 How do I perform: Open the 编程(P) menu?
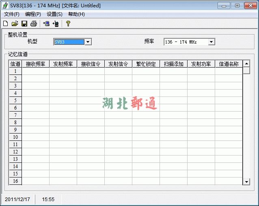pyautogui.click(x=33, y=14)
